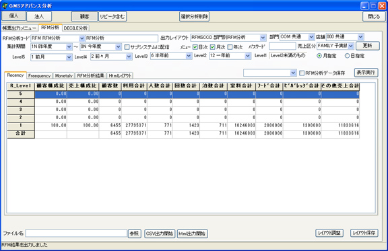The width and height of the screenshot is (388, 251).
Task: Switch to the RFM分析 tab
Action: [x=51, y=28]
